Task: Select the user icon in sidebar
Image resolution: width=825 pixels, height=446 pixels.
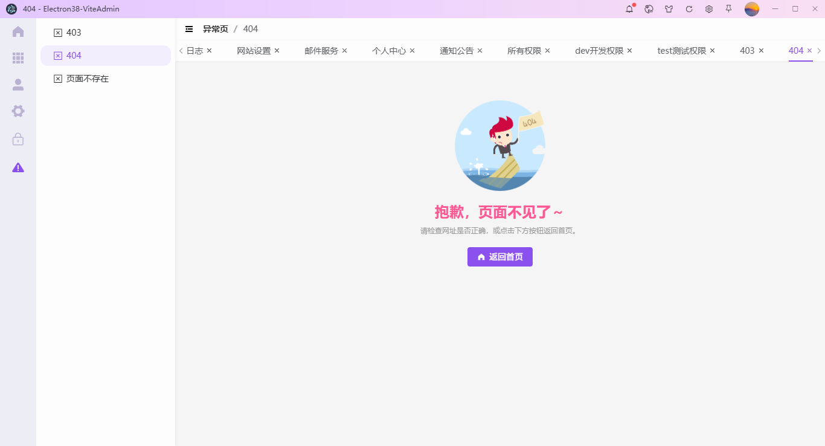Action: click(x=18, y=85)
